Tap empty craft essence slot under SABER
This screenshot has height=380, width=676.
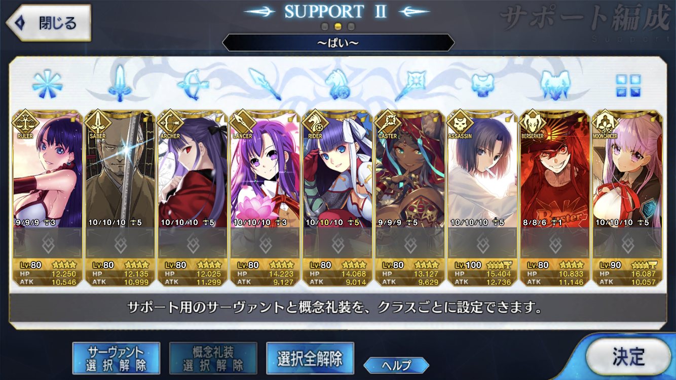[120, 243]
